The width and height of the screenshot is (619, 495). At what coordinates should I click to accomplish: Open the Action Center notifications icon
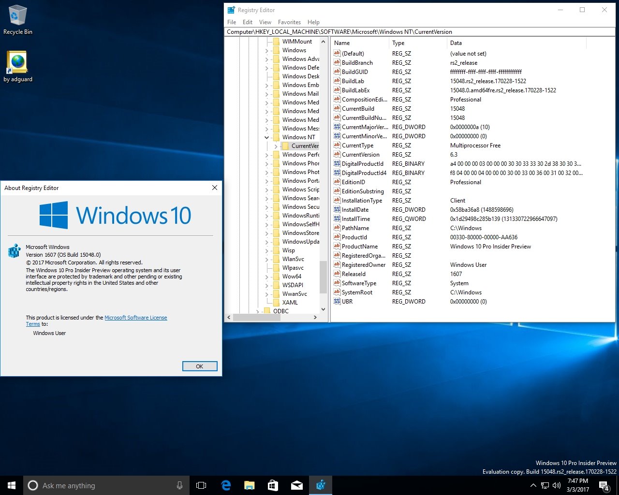coord(604,485)
